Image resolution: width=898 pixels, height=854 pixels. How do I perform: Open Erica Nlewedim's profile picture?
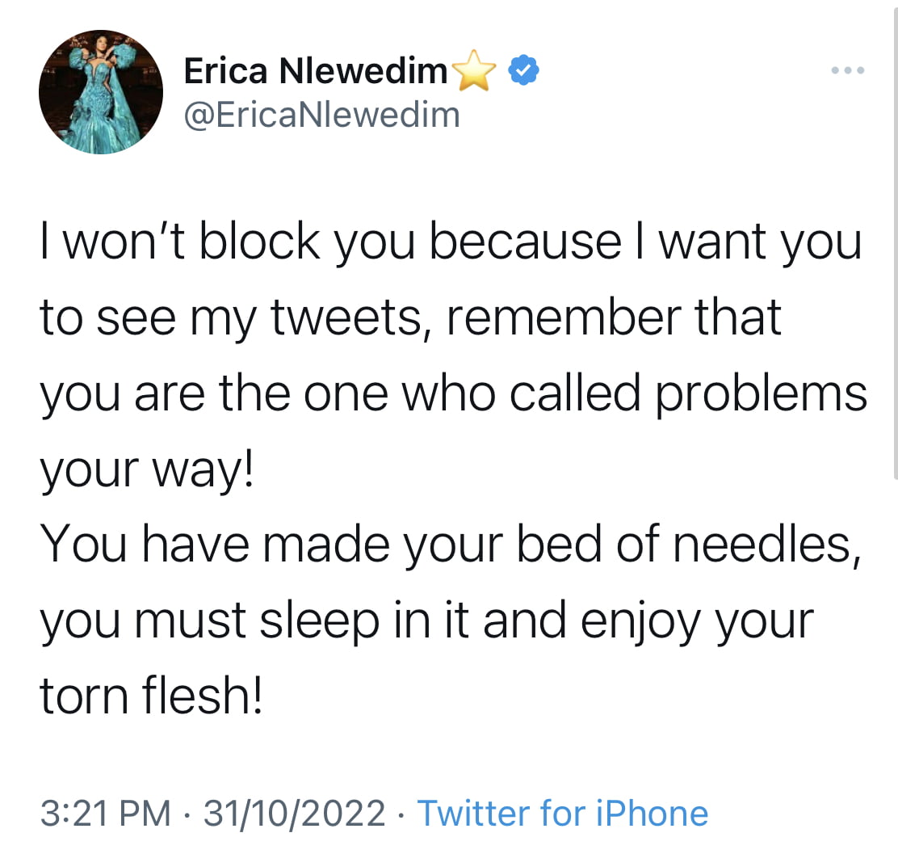101,92
